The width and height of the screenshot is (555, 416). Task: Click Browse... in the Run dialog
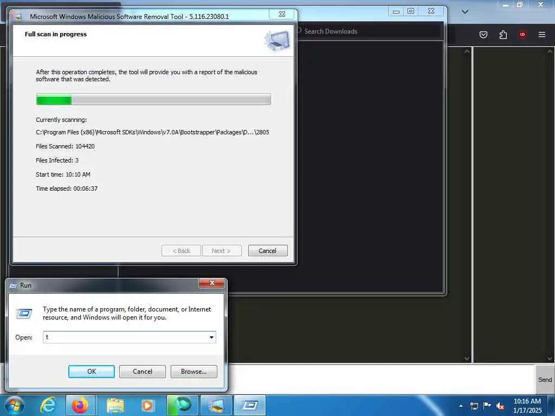coord(193,372)
